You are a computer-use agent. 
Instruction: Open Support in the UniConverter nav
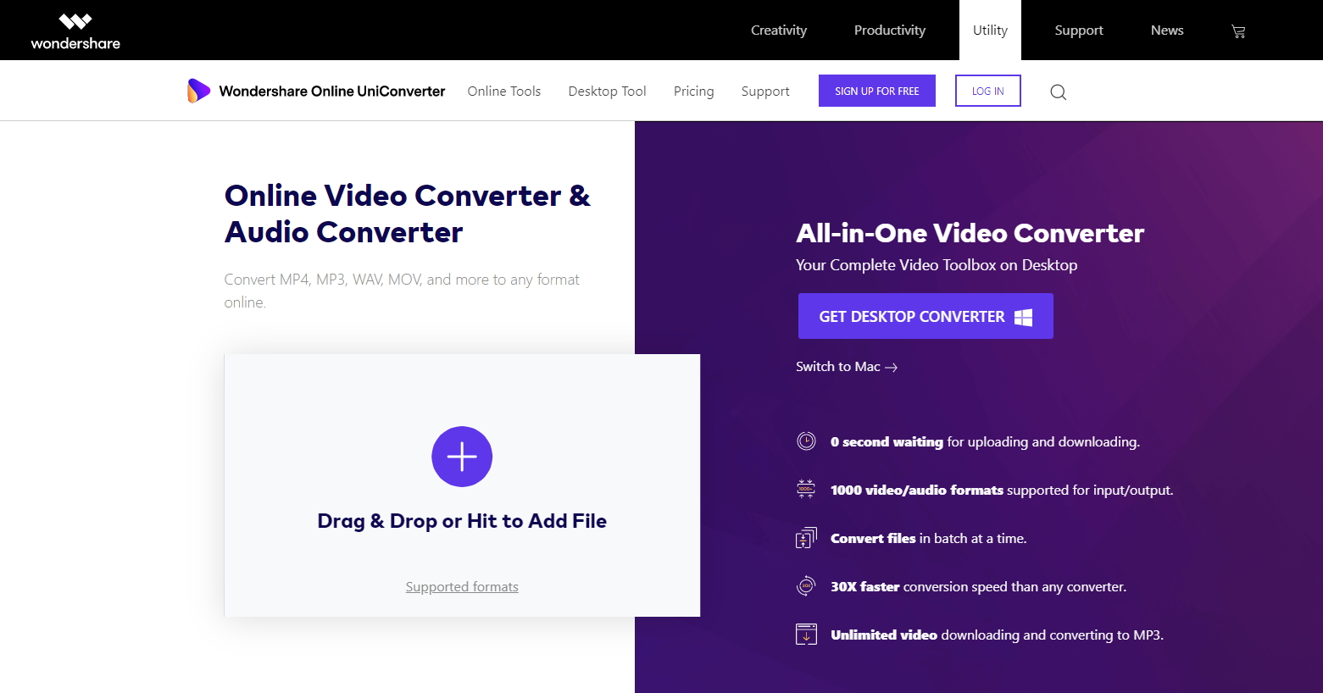(765, 91)
